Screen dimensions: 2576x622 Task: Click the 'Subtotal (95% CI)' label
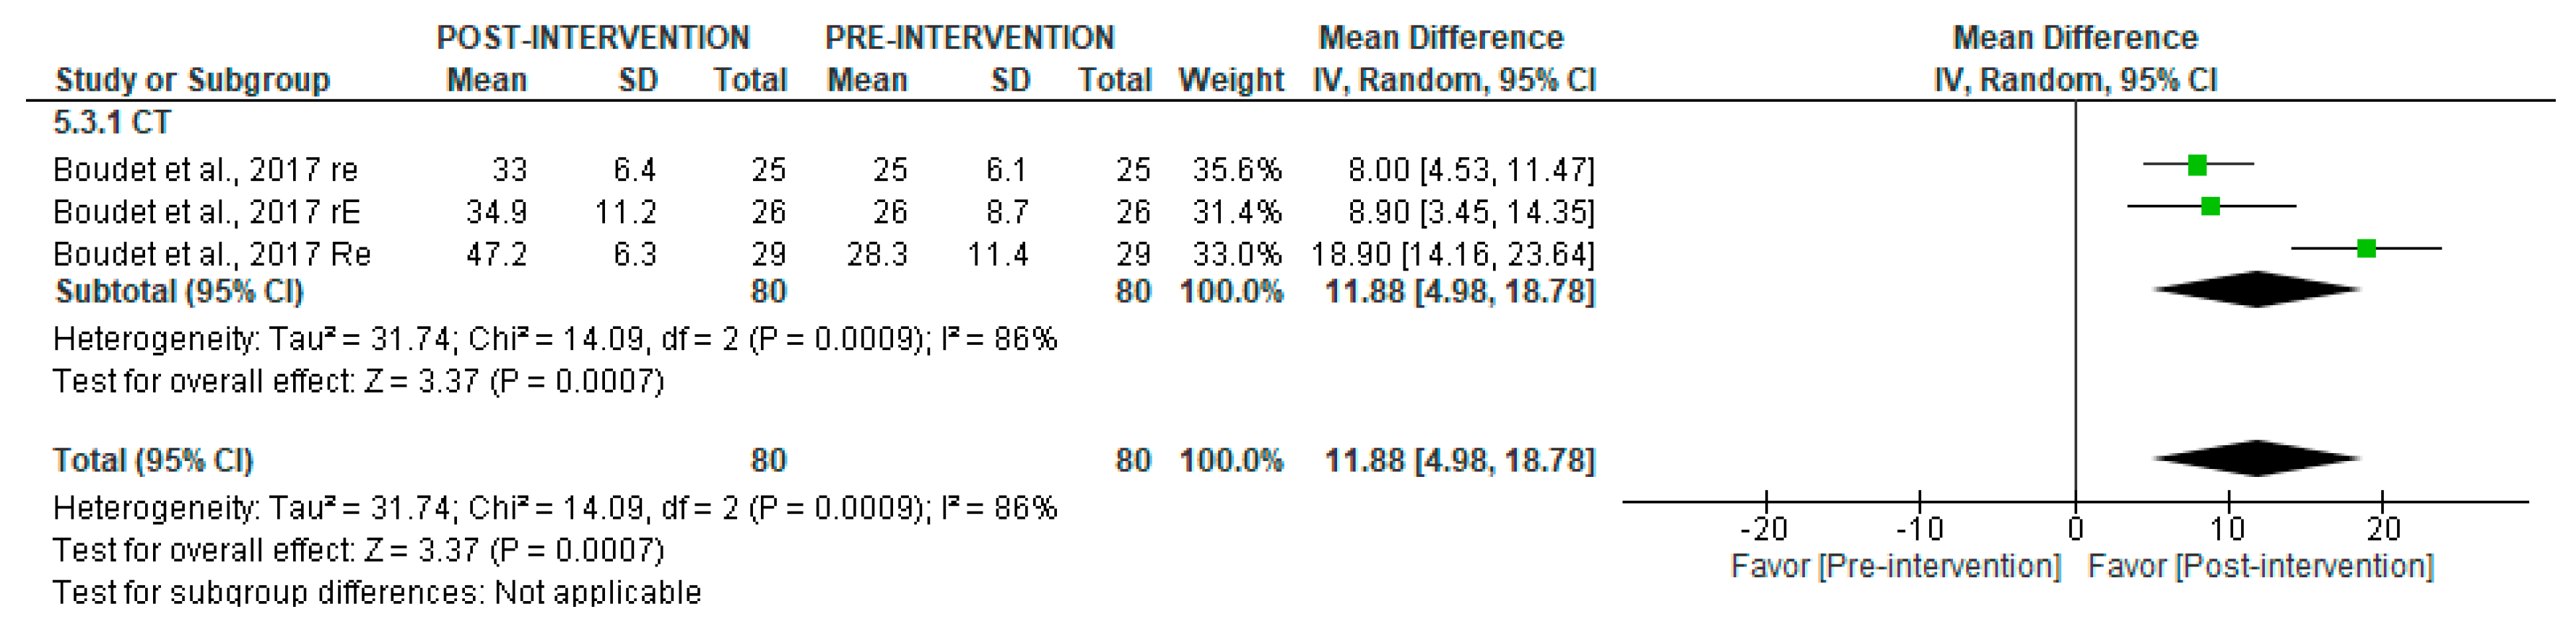(x=179, y=292)
